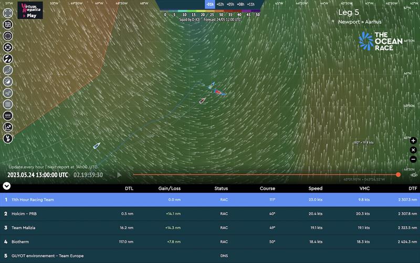Zoom in with plus button
420x263 pixels.
pyautogui.click(x=413, y=140)
